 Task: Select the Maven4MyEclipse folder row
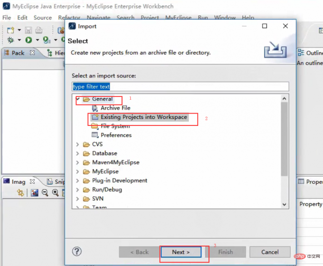click(116, 162)
